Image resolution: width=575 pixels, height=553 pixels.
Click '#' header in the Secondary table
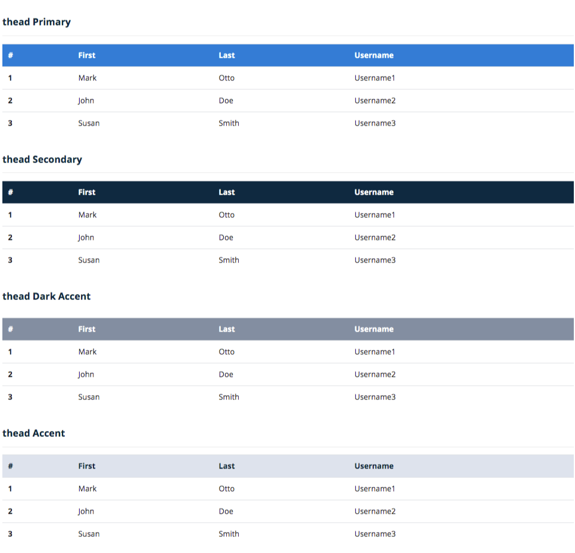click(x=11, y=192)
